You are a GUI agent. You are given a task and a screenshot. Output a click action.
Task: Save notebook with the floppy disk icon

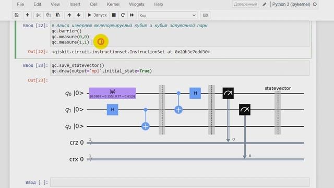tap(17, 15)
